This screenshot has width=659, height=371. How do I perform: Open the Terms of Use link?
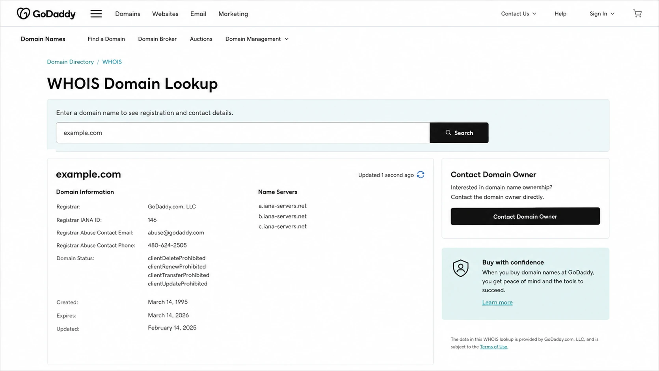tap(494, 347)
